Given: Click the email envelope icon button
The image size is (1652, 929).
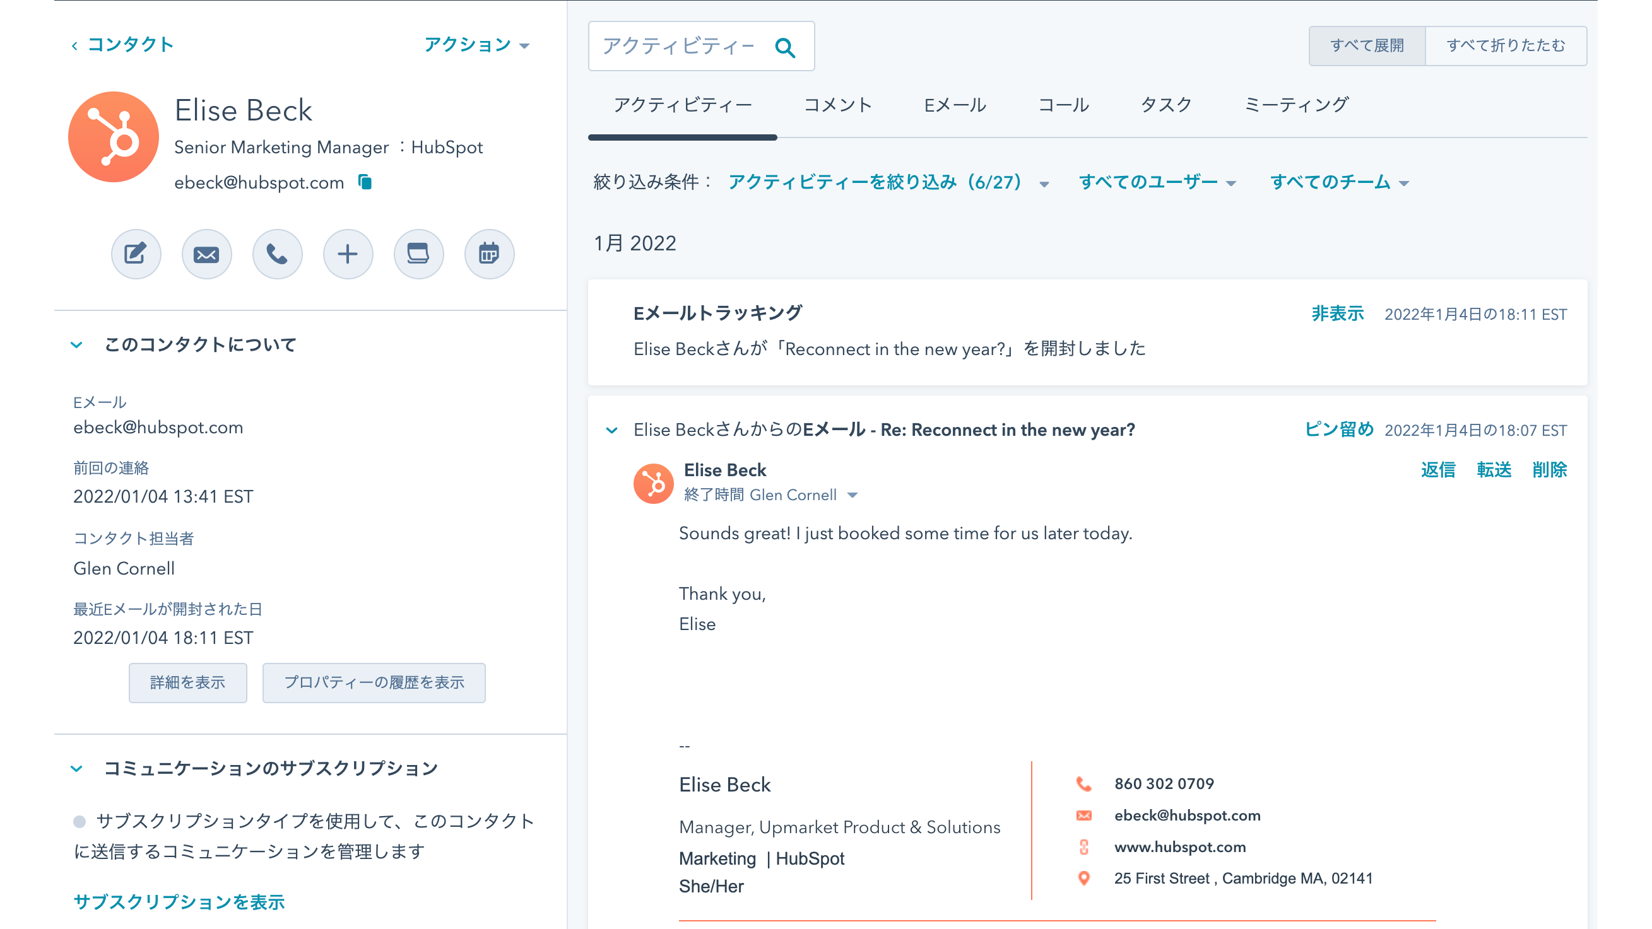Looking at the screenshot, I should click(x=206, y=254).
